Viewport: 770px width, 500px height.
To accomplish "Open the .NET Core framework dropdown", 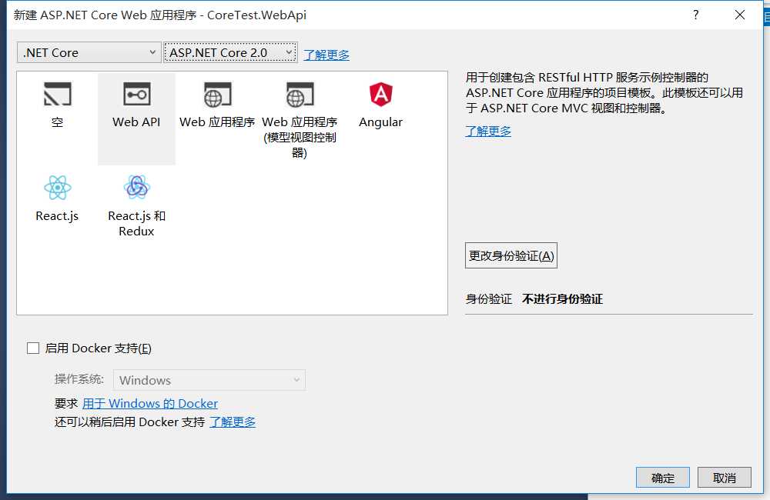I will 89,52.
